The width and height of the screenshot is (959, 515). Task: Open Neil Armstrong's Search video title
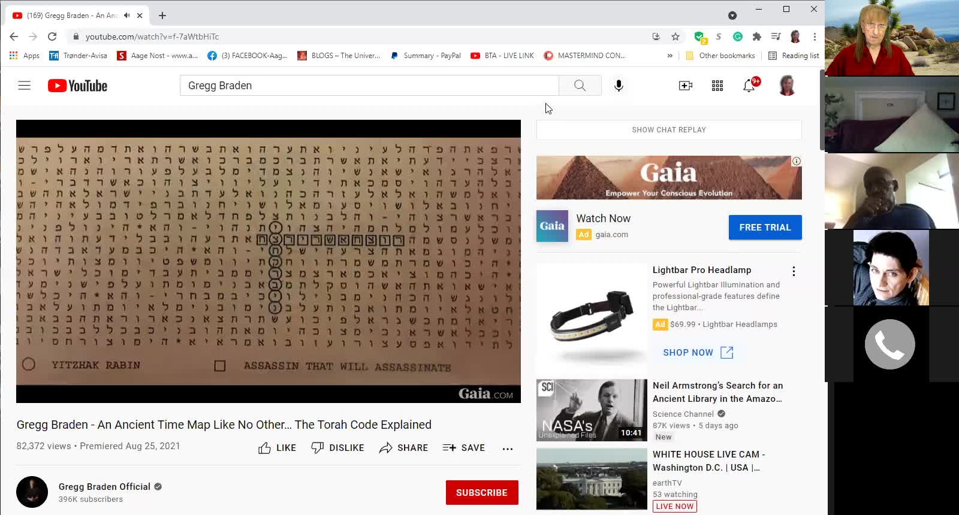(x=717, y=392)
